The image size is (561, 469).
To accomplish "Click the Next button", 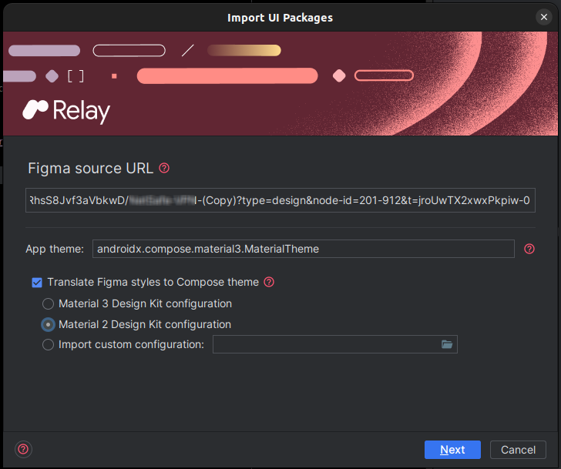I will pyautogui.click(x=452, y=449).
